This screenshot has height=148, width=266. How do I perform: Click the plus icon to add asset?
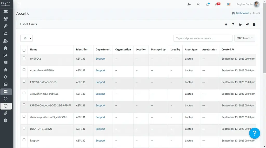click(x=226, y=24)
